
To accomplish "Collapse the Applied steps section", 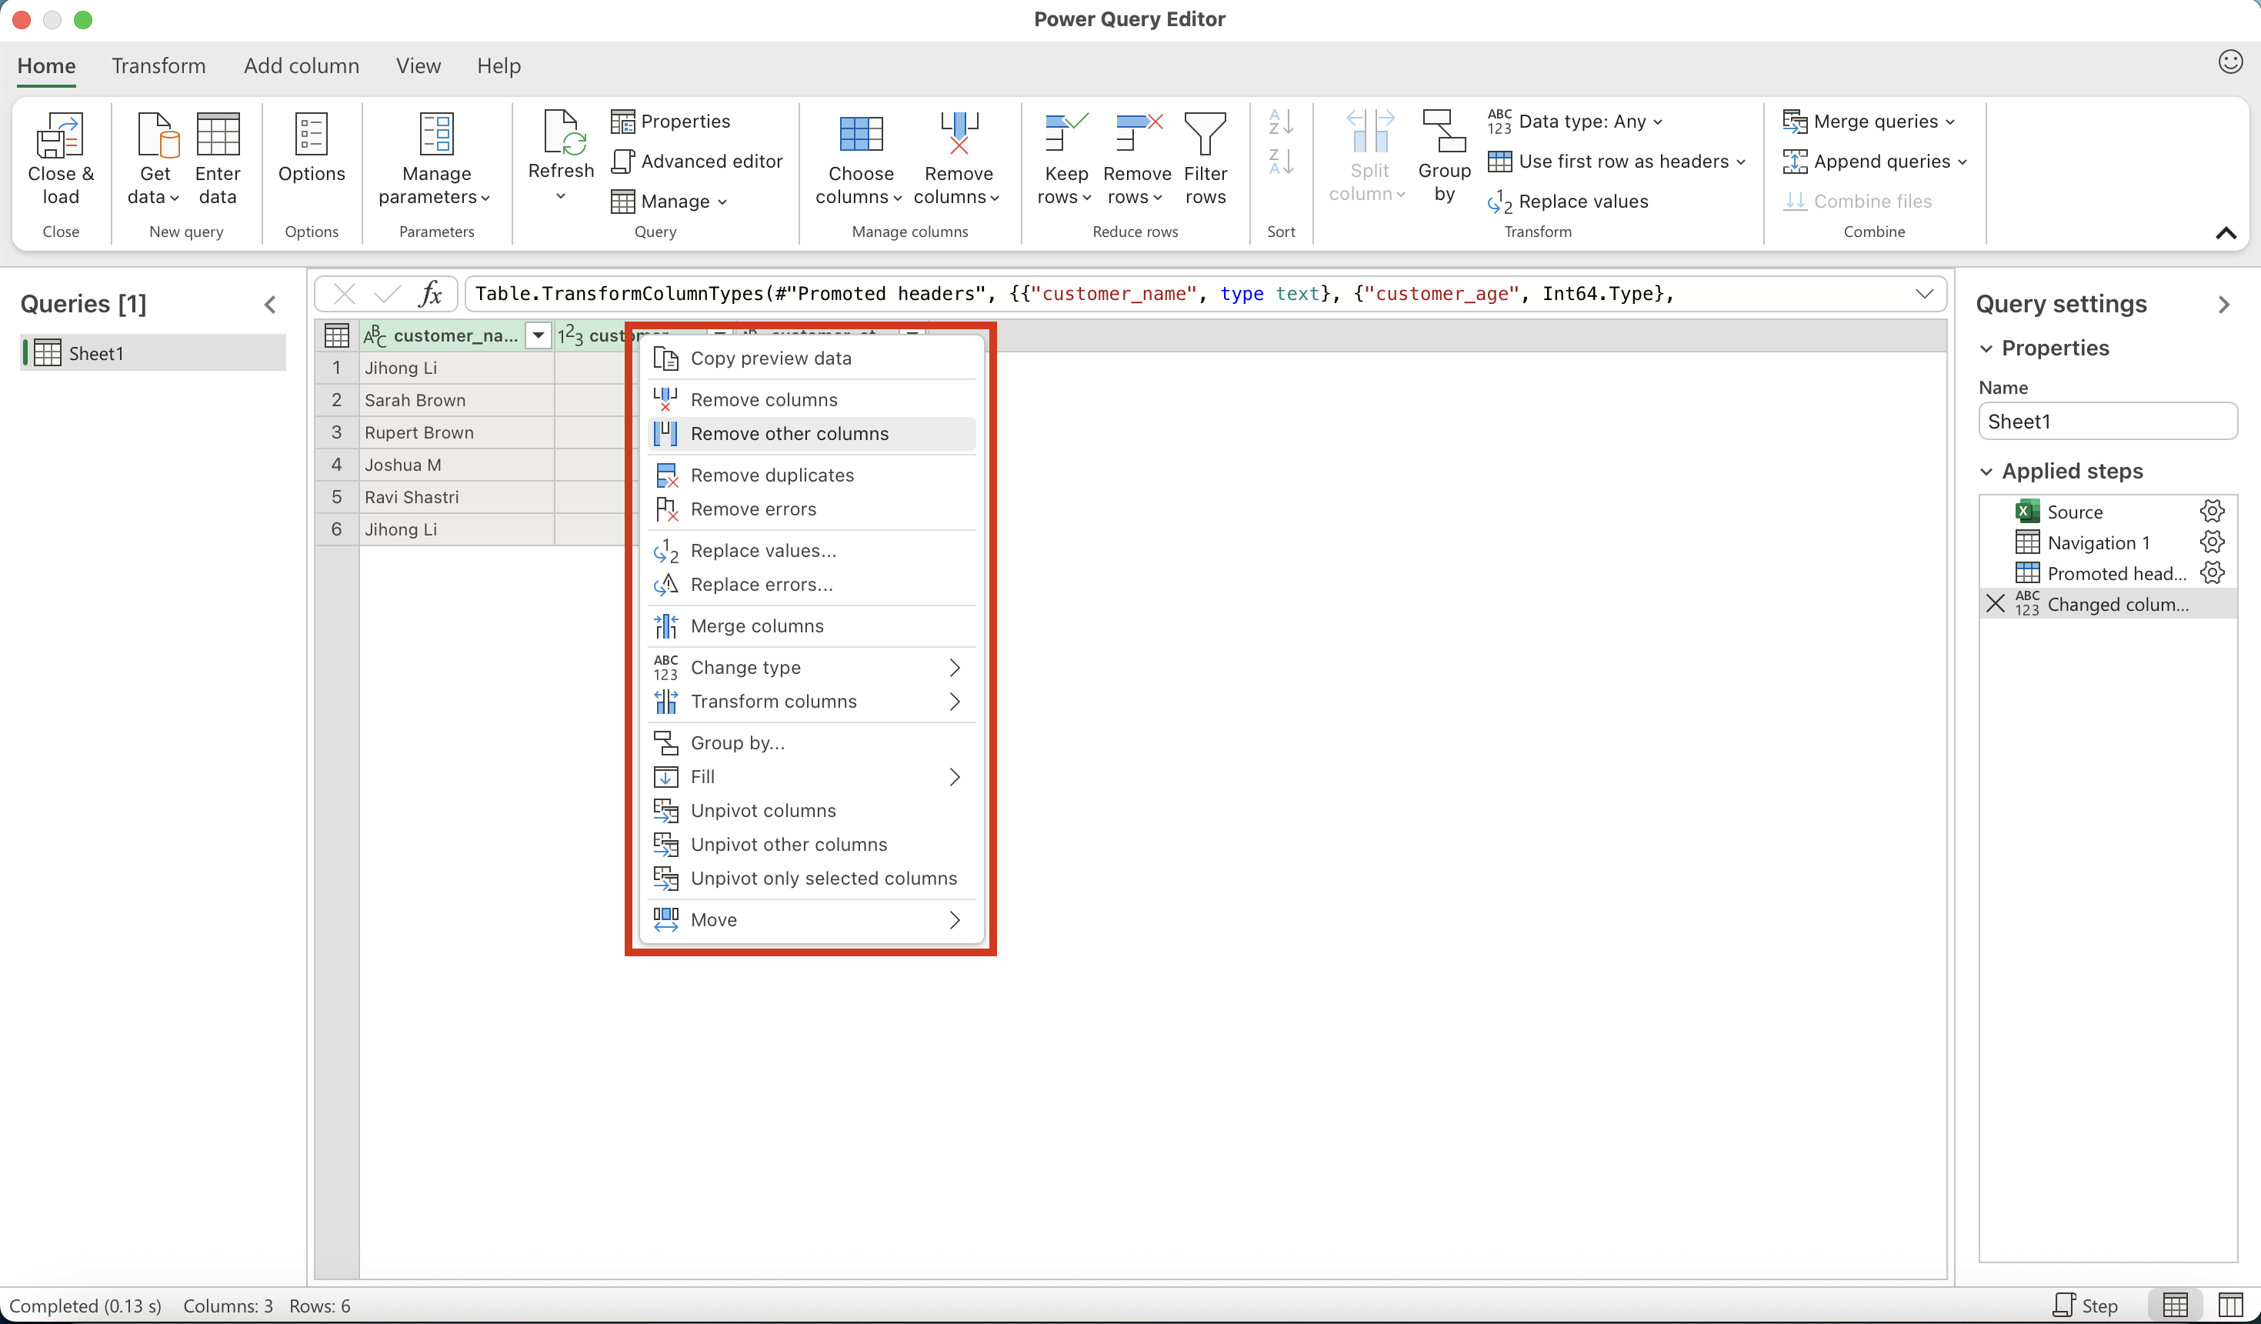I will pos(1986,472).
